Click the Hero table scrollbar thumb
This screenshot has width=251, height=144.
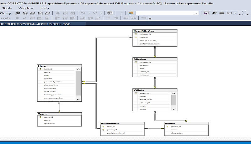click(x=78, y=83)
